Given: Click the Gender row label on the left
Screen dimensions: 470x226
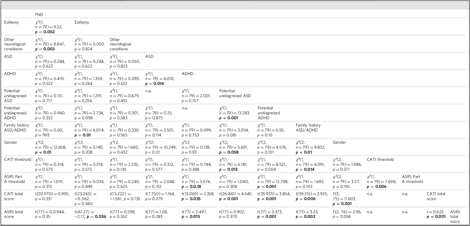Looking at the screenshot, I should [x=10, y=143].
